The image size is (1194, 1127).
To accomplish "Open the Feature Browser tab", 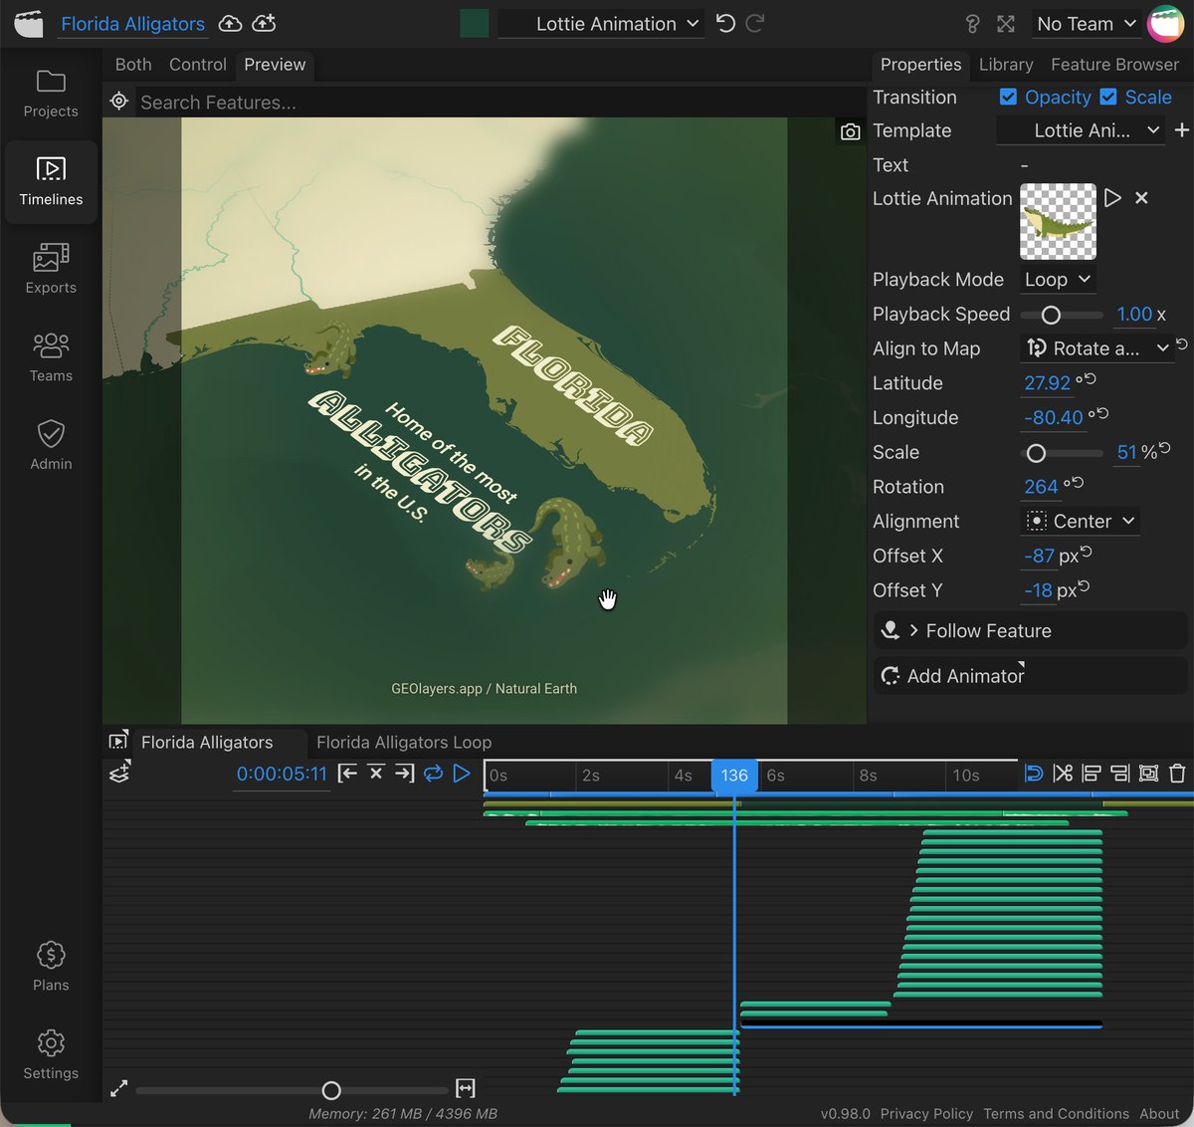I will 1114,65.
